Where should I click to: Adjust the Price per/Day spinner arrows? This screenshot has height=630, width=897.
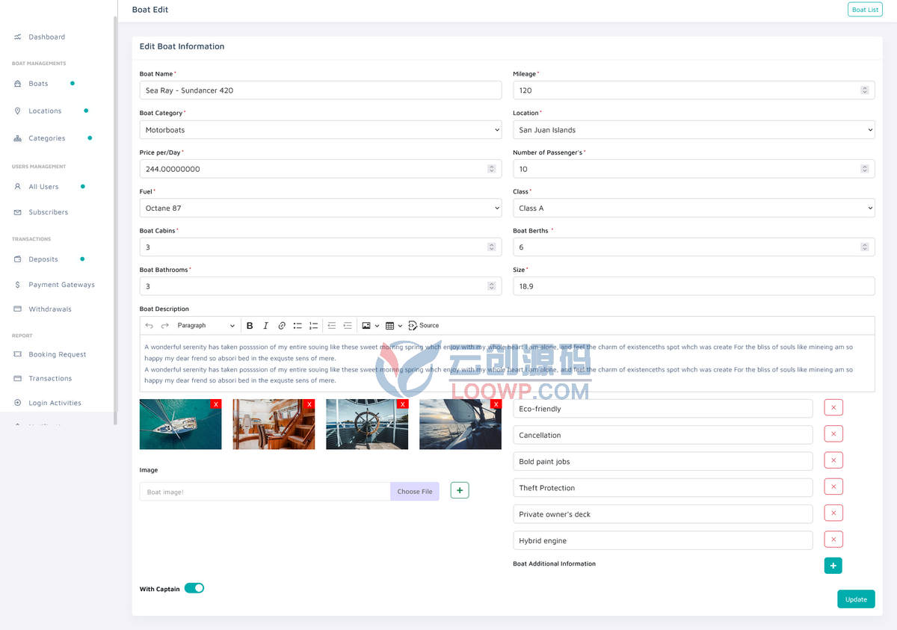coord(492,169)
